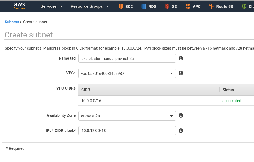Click the AWS logo in header

click(19, 6)
